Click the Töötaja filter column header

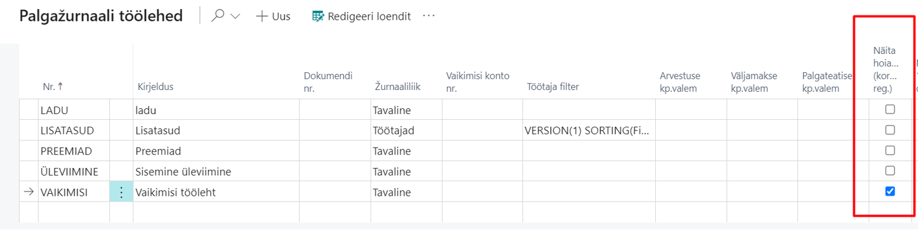[553, 87]
